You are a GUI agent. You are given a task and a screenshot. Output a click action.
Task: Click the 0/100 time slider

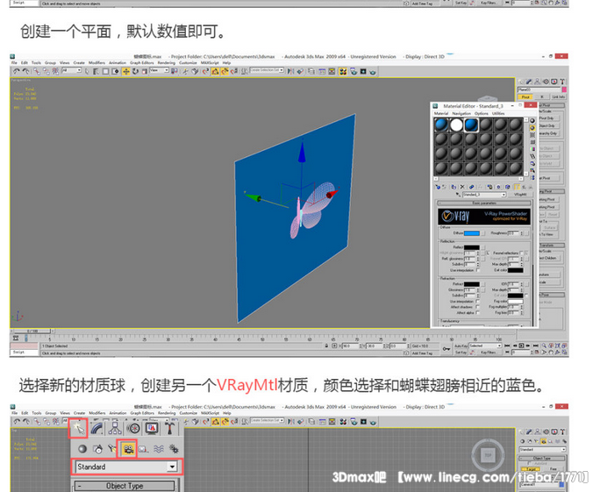tap(33, 332)
